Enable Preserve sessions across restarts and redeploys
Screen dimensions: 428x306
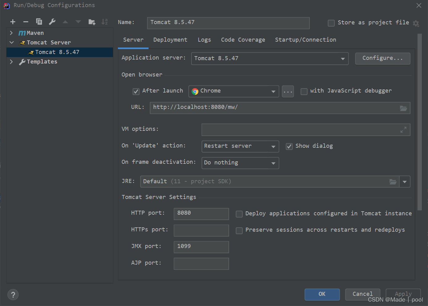(x=239, y=231)
